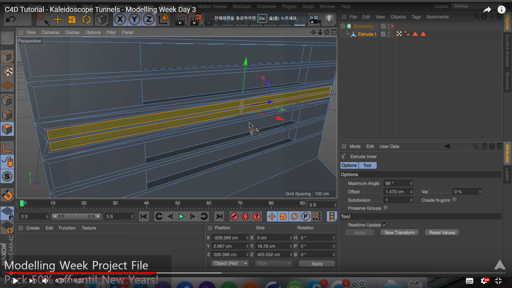The height and width of the screenshot is (288, 512).
Task: Toggle viewport Solo S icon
Action: 7,176
